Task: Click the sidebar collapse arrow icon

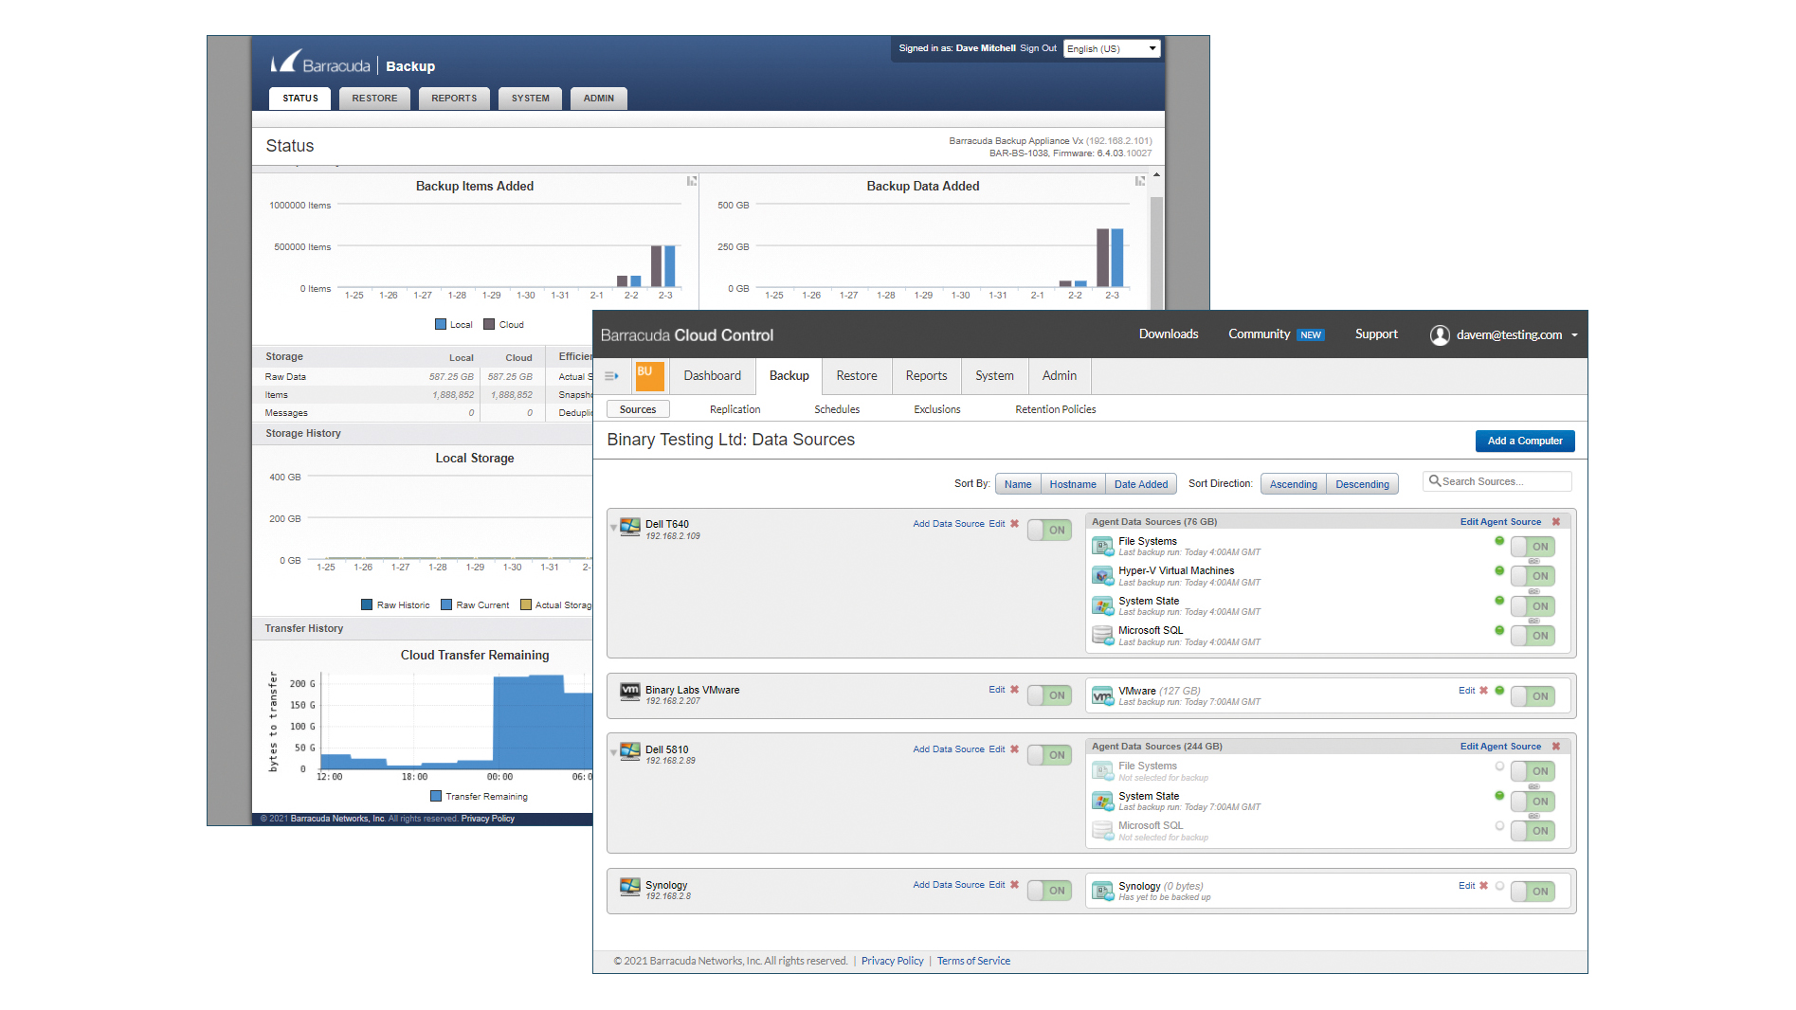Action: tap(611, 376)
